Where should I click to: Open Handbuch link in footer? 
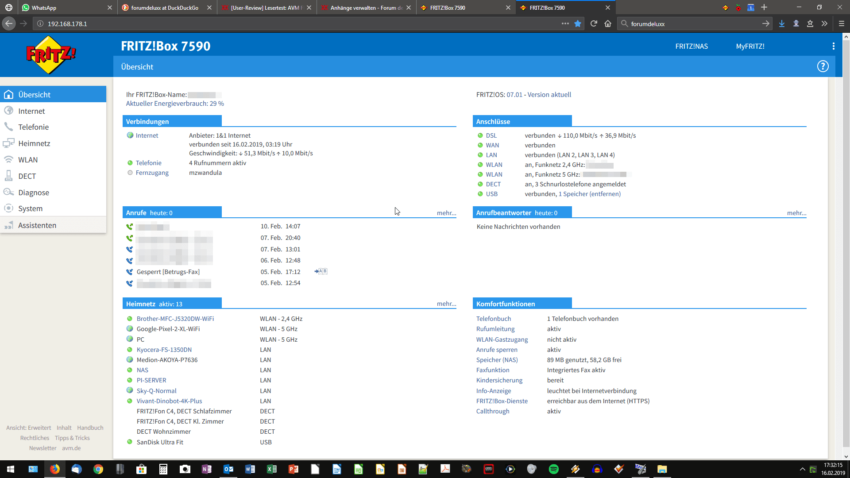(x=90, y=428)
